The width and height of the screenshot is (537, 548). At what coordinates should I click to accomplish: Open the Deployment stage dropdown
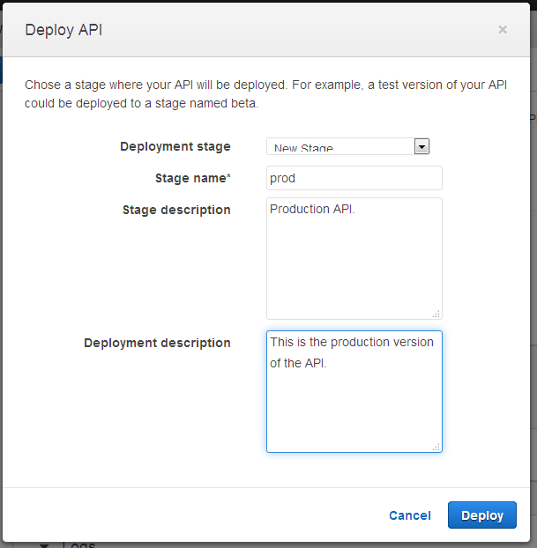click(340, 146)
